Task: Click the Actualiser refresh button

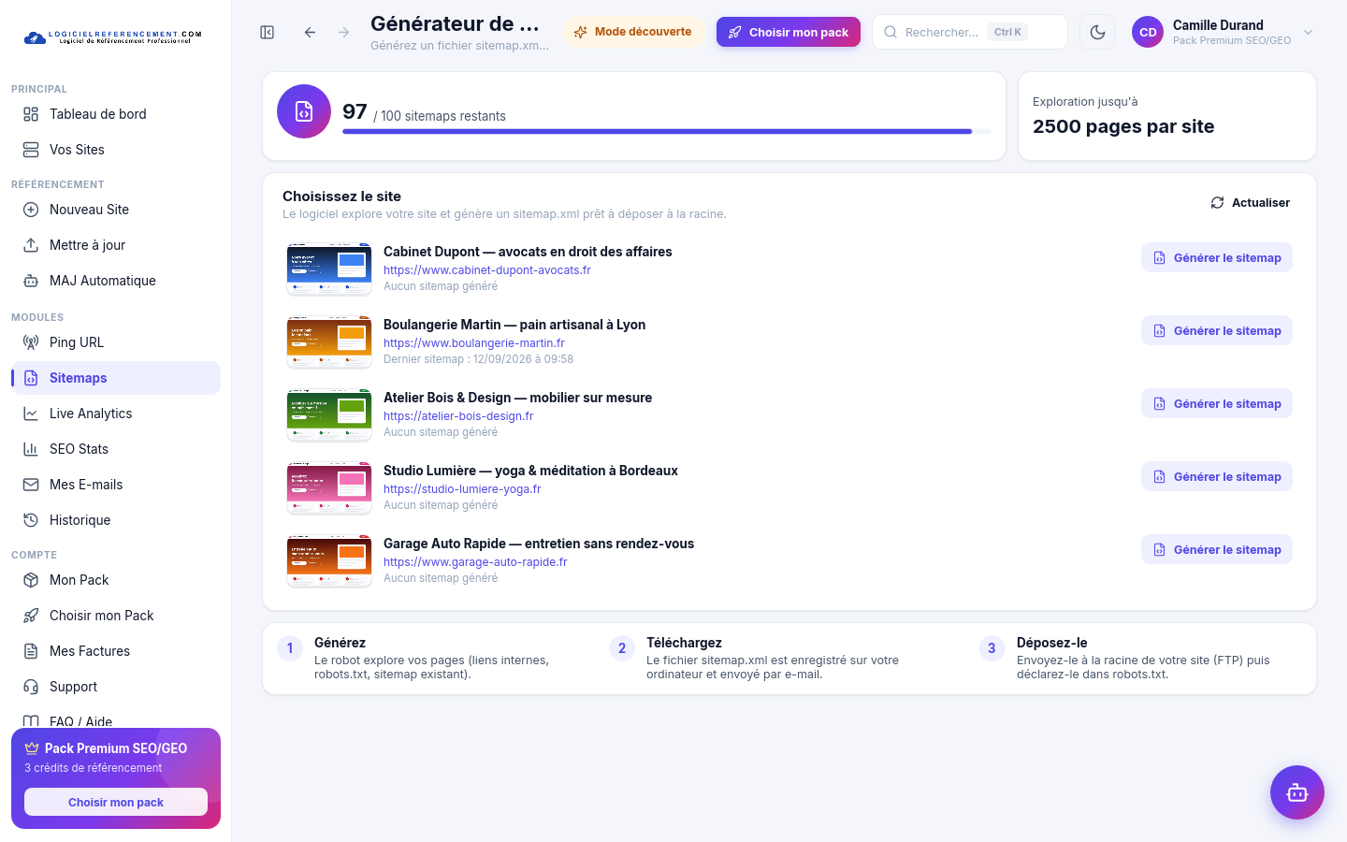Action: pos(1250,202)
